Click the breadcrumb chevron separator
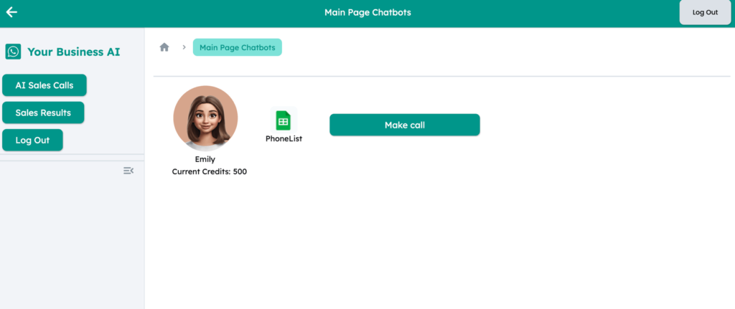735x309 pixels. pos(184,47)
